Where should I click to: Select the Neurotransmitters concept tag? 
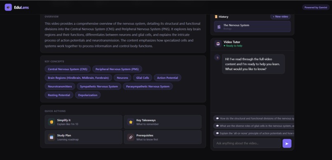coord(60,87)
